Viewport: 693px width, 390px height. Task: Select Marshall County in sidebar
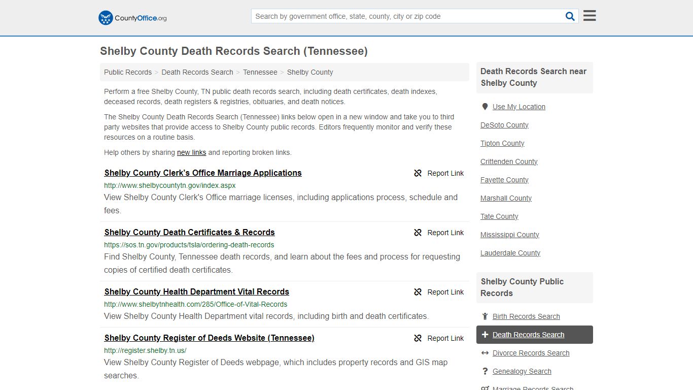[x=506, y=198]
